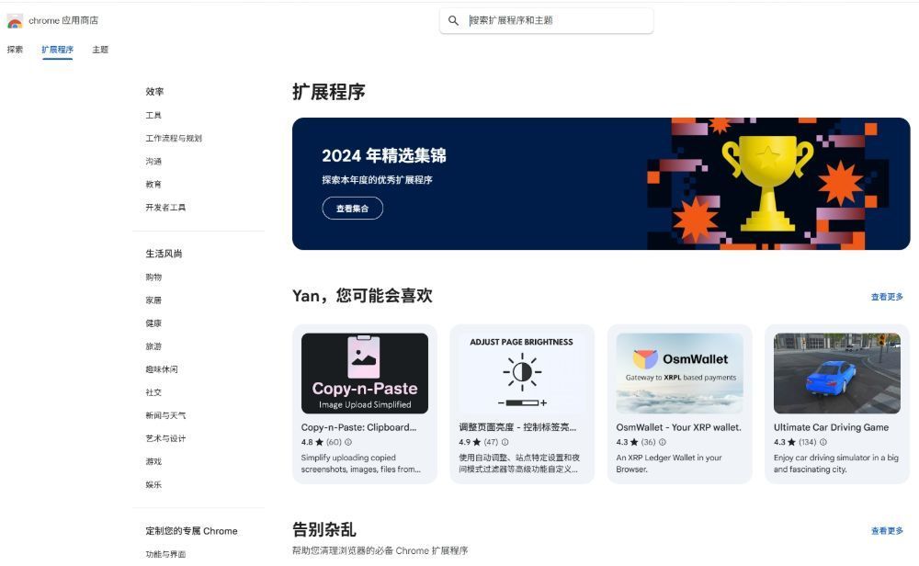Open the Copy-n-Paste extension thumbnail
Image resolution: width=919 pixels, height=566 pixels.
pos(365,373)
